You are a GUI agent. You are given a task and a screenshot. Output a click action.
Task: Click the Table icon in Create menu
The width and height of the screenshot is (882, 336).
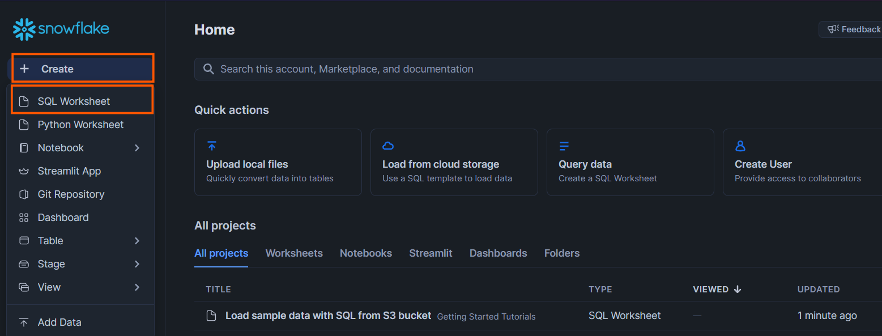pyautogui.click(x=24, y=241)
